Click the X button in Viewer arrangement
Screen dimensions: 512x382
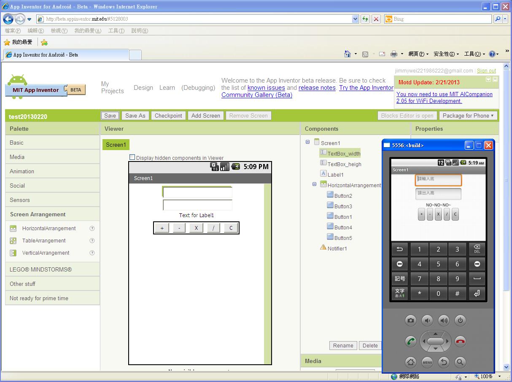click(x=196, y=228)
